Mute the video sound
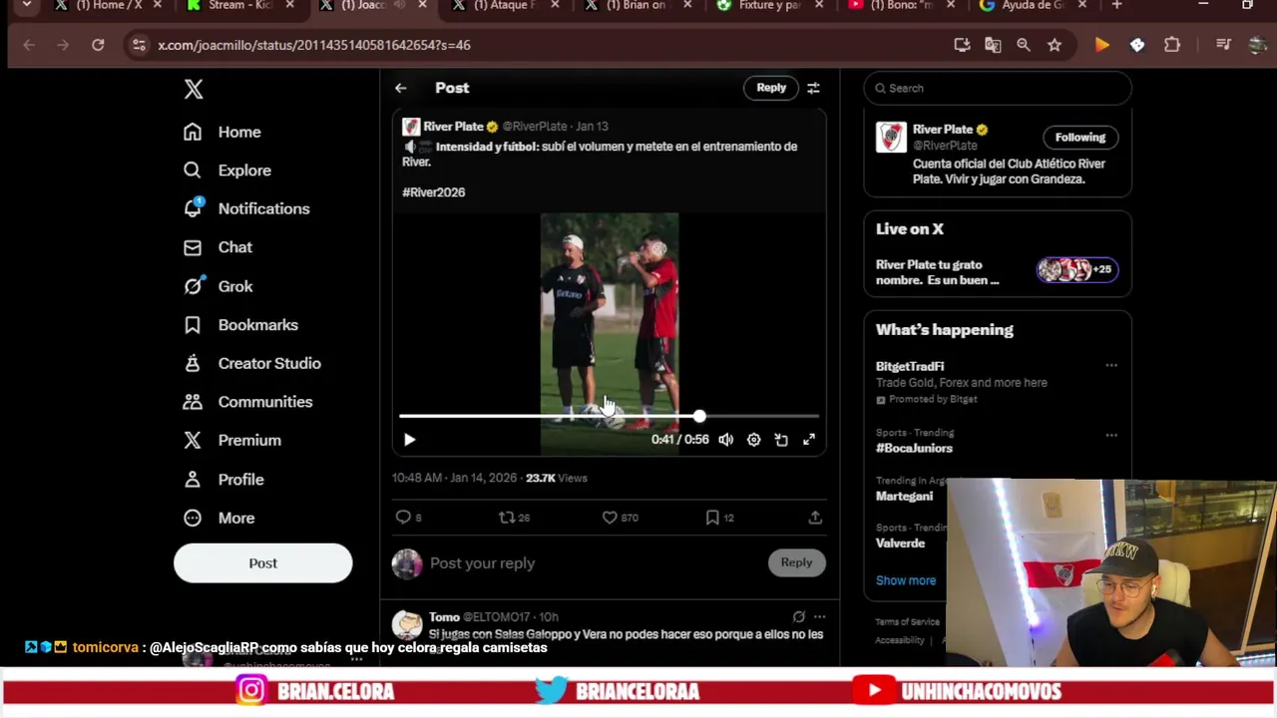Image resolution: width=1277 pixels, height=718 pixels. click(725, 440)
